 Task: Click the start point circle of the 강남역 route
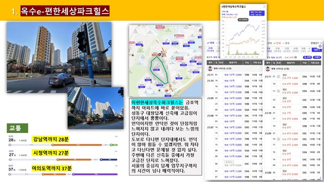tap(10, 145)
